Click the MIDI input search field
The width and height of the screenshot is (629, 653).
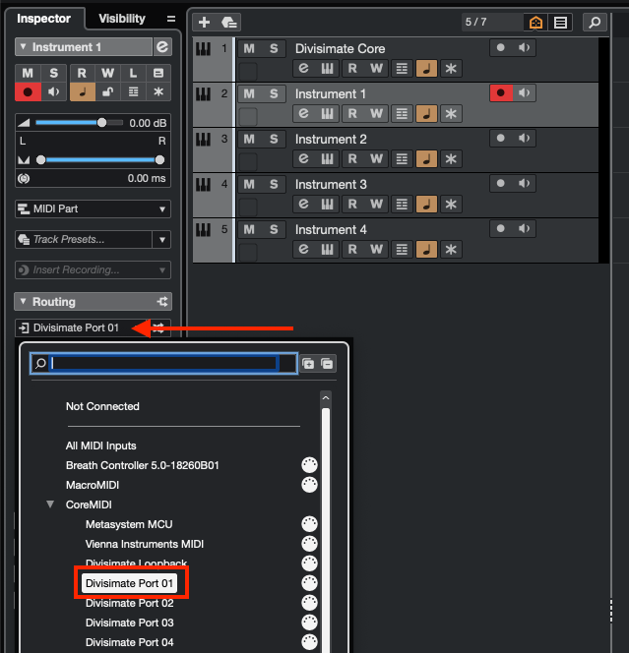(163, 363)
